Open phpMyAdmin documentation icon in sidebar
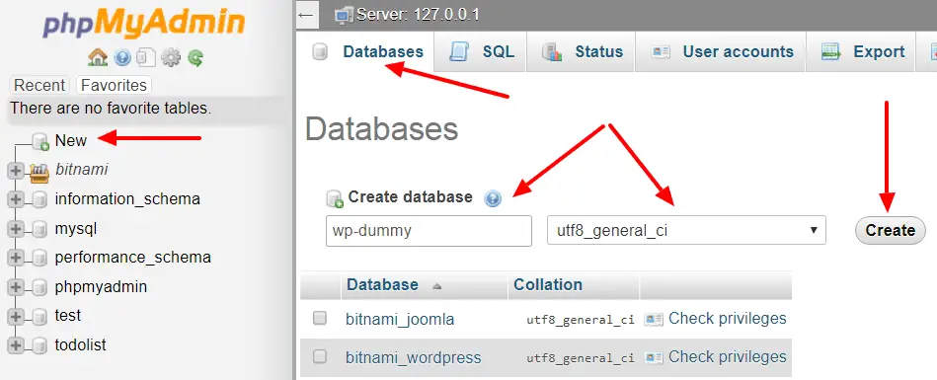Image resolution: width=937 pixels, height=380 pixels. (x=146, y=58)
